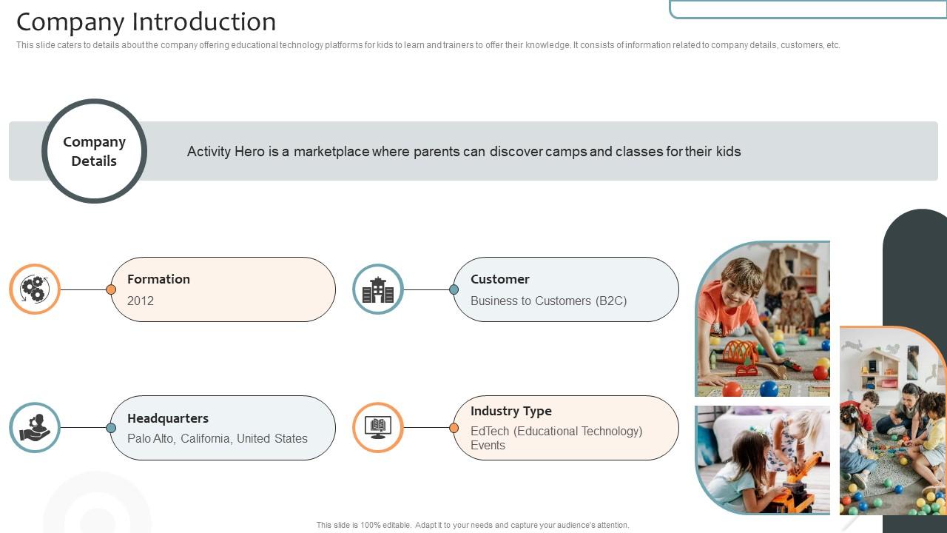947x533 pixels.
Task: Click the teal connector dot at Headquarters
Action: pyautogui.click(x=111, y=428)
